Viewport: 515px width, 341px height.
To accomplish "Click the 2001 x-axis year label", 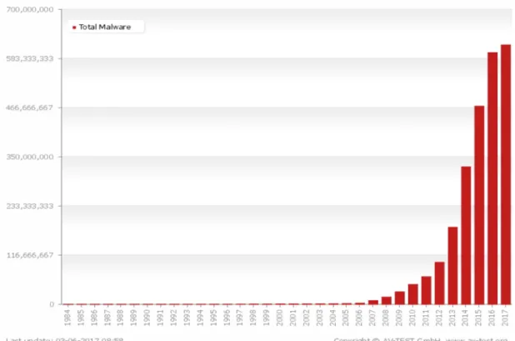I will 293,318.
